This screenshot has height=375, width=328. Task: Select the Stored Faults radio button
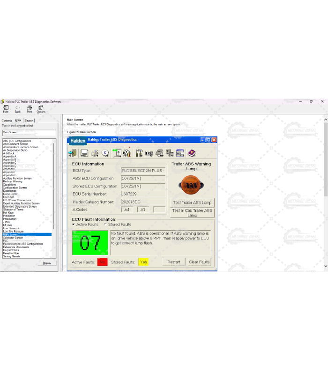(x=105, y=225)
